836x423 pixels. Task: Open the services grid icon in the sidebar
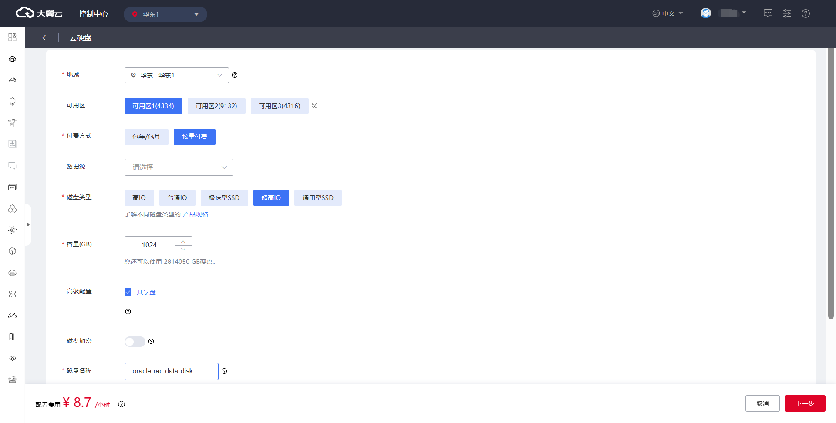[12, 37]
